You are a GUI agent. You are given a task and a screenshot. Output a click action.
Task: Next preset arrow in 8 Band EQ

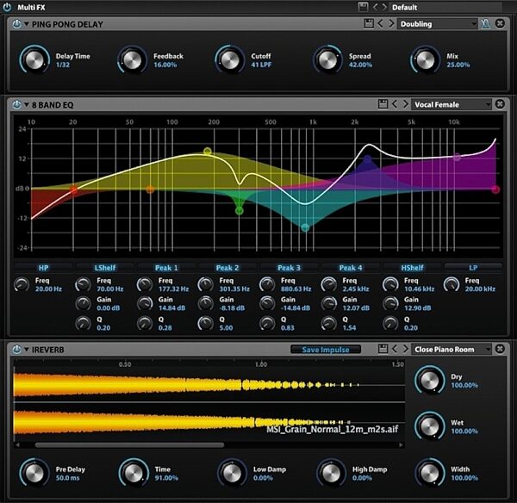pyautogui.click(x=405, y=104)
